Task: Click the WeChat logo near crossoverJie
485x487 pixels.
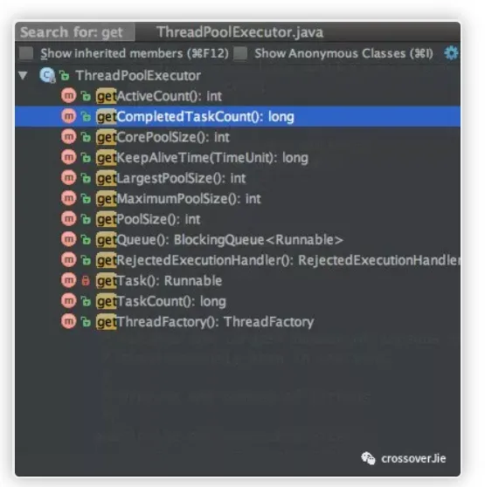Action: tap(369, 458)
